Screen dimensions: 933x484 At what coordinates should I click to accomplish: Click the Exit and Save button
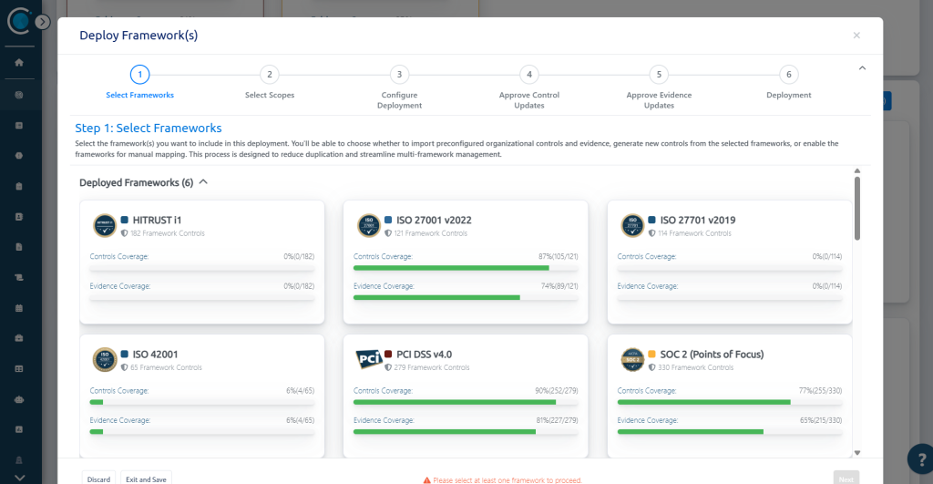(146, 479)
